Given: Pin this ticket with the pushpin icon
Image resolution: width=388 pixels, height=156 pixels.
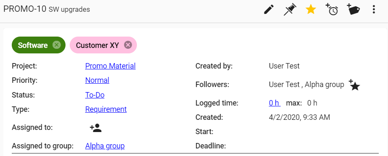Looking at the screenshot, I should (290, 10).
